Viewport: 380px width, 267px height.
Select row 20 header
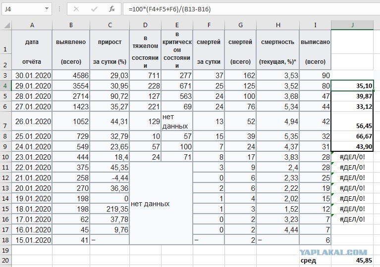coord(5,261)
